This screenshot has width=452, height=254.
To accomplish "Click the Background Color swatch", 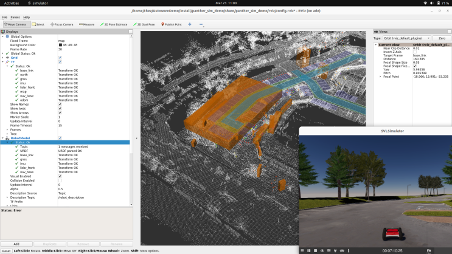I will click(x=60, y=44).
